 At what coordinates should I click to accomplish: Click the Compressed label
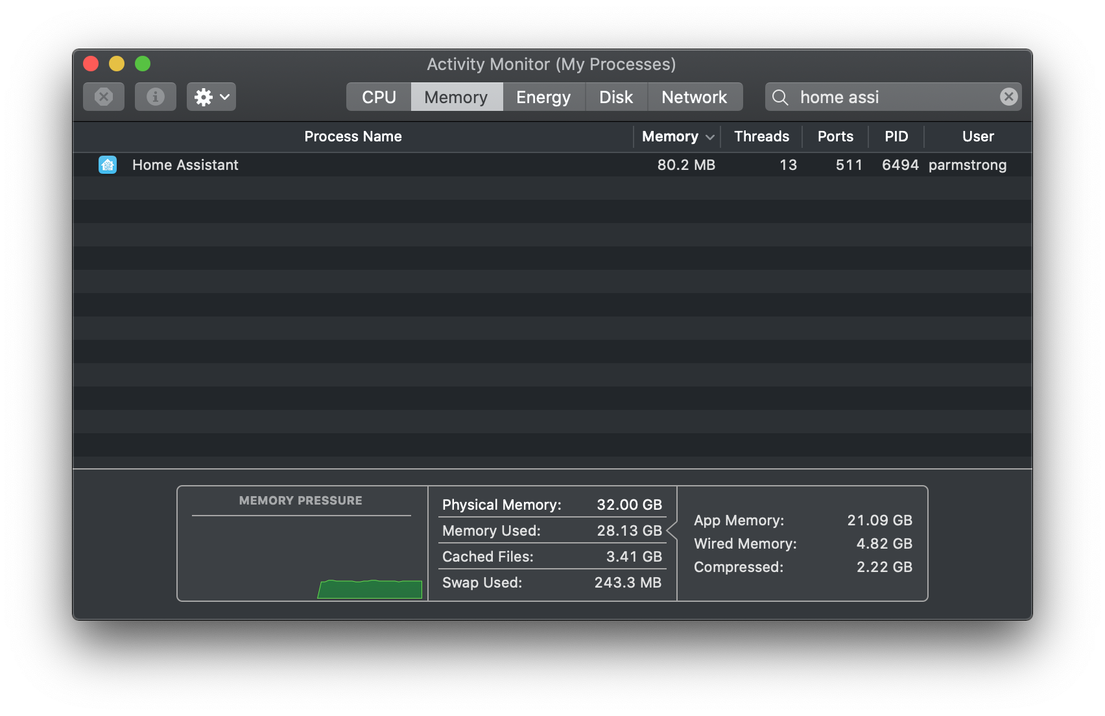point(739,567)
